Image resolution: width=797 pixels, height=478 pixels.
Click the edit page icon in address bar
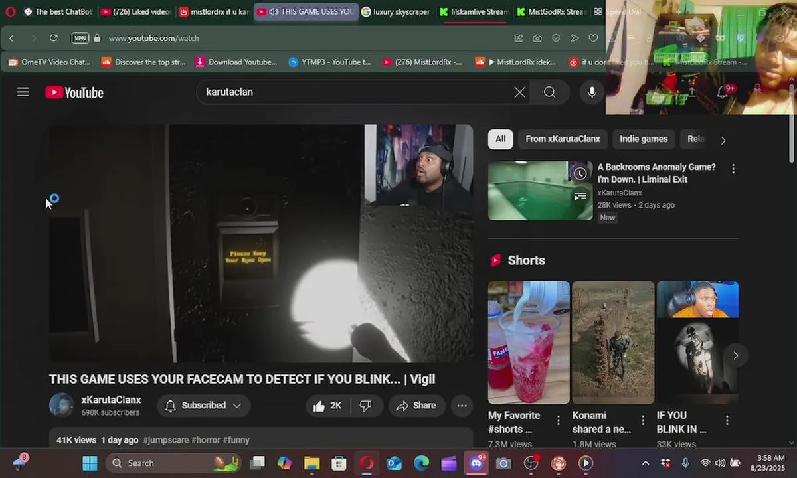pos(519,38)
